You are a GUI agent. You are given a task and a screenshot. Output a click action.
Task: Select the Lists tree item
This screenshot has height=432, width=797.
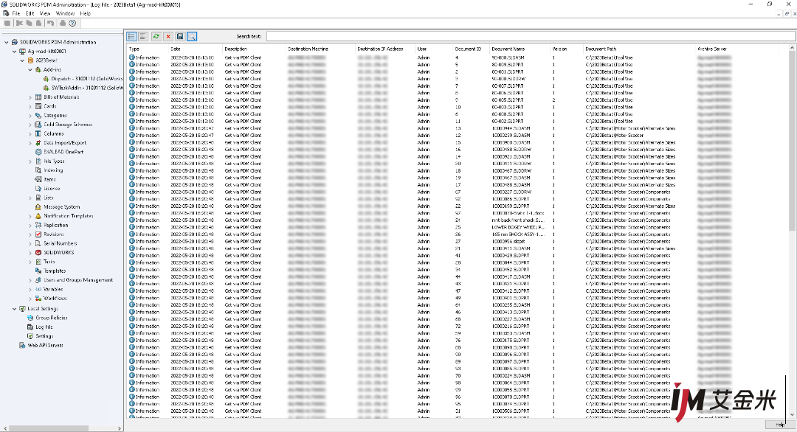pyautogui.click(x=48, y=198)
